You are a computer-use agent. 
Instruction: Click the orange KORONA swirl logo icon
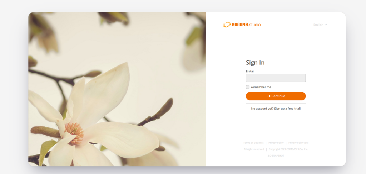tap(227, 25)
